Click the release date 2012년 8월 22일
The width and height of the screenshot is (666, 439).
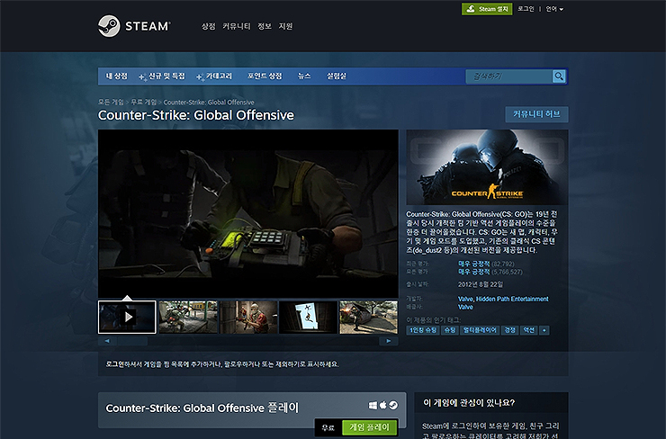(x=481, y=284)
